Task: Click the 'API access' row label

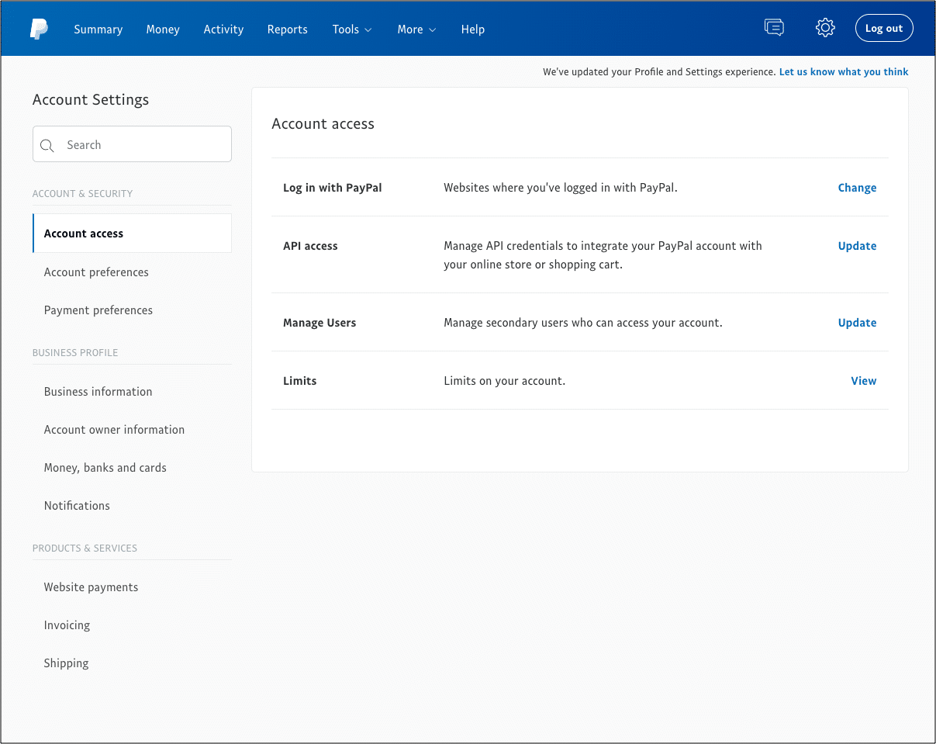Action: [x=310, y=246]
